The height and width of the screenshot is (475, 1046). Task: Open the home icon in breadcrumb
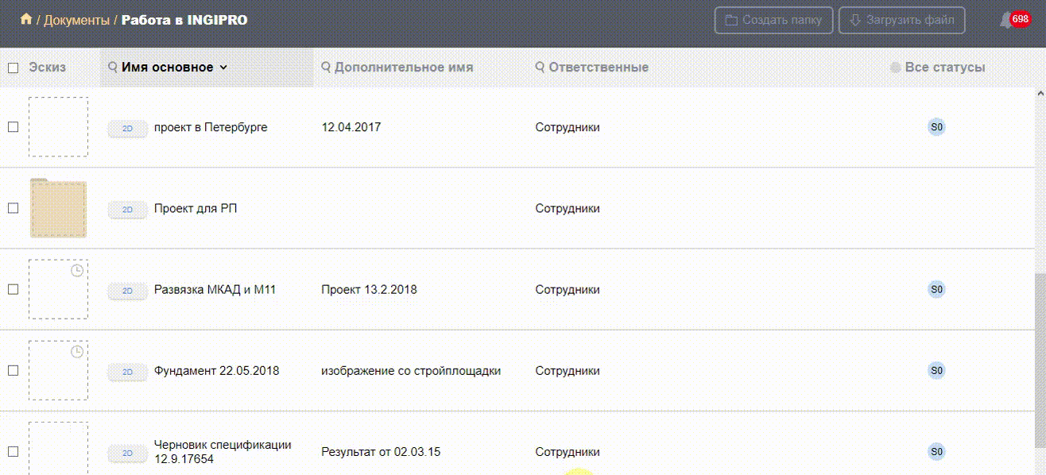click(x=26, y=19)
